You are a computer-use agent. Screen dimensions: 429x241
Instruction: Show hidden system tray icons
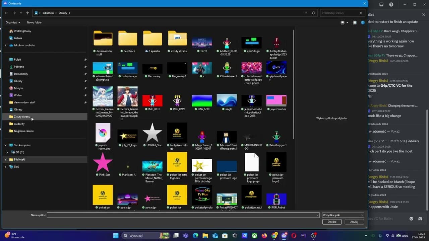[366, 236]
